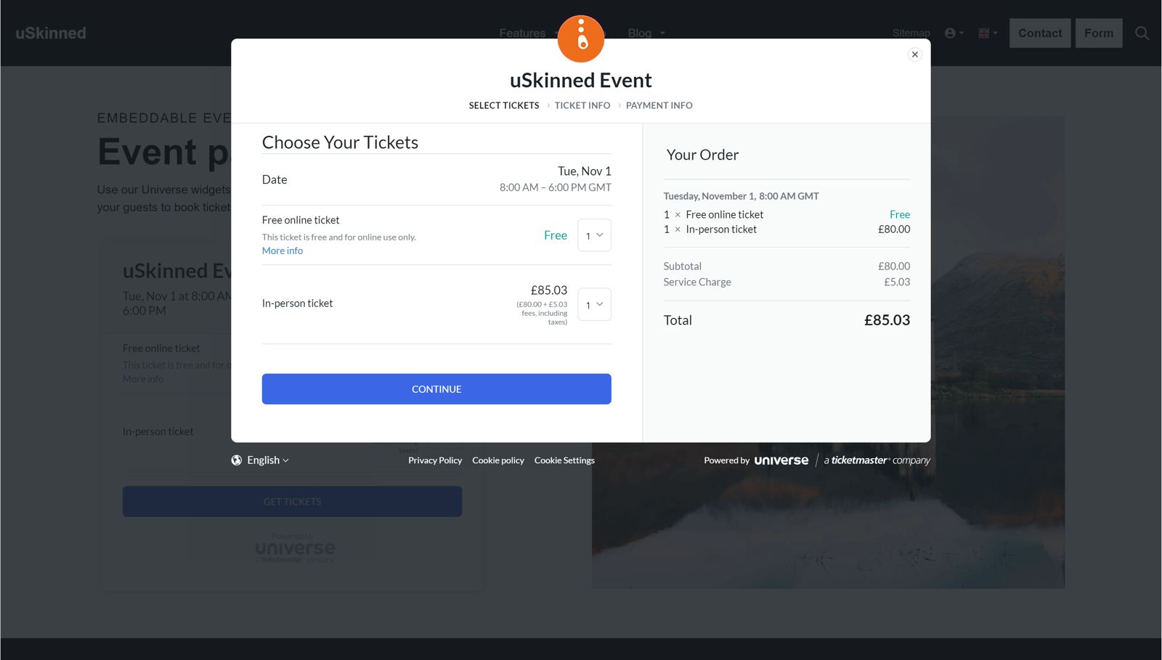Open More info for the free ticket
The height and width of the screenshot is (660, 1162).
[282, 250]
